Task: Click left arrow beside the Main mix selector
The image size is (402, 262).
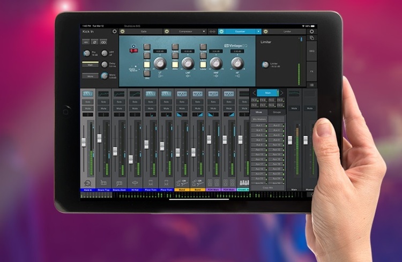Action: [x=254, y=93]
